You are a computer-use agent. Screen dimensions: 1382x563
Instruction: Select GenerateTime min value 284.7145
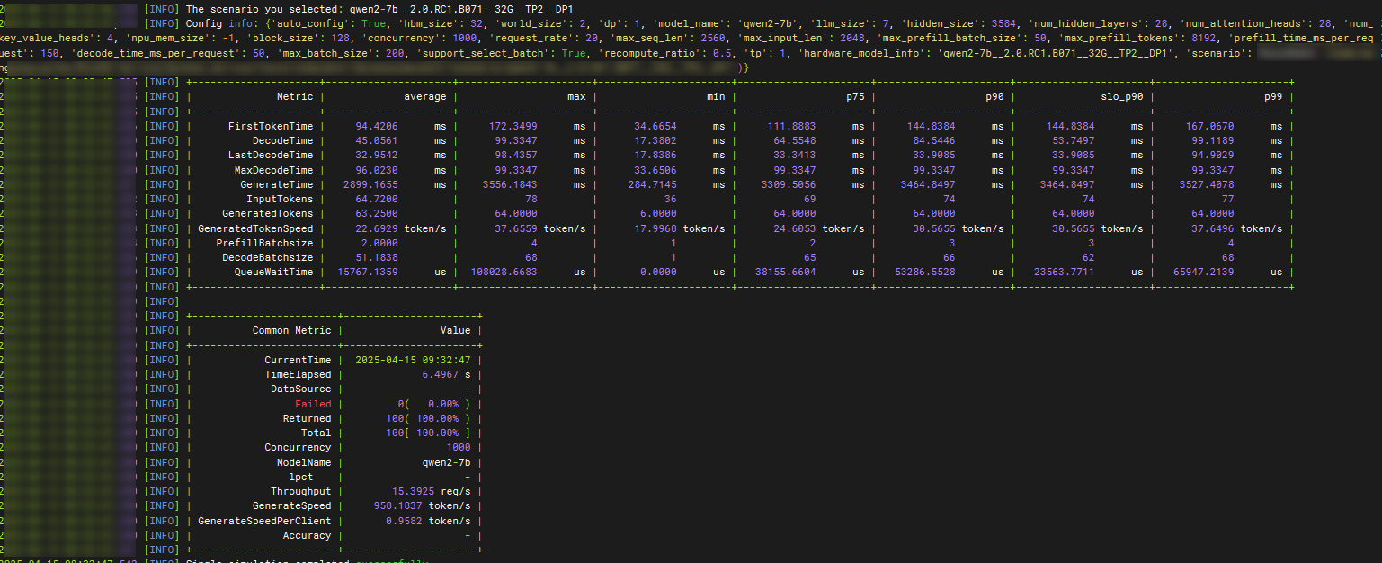coord(652,184)
